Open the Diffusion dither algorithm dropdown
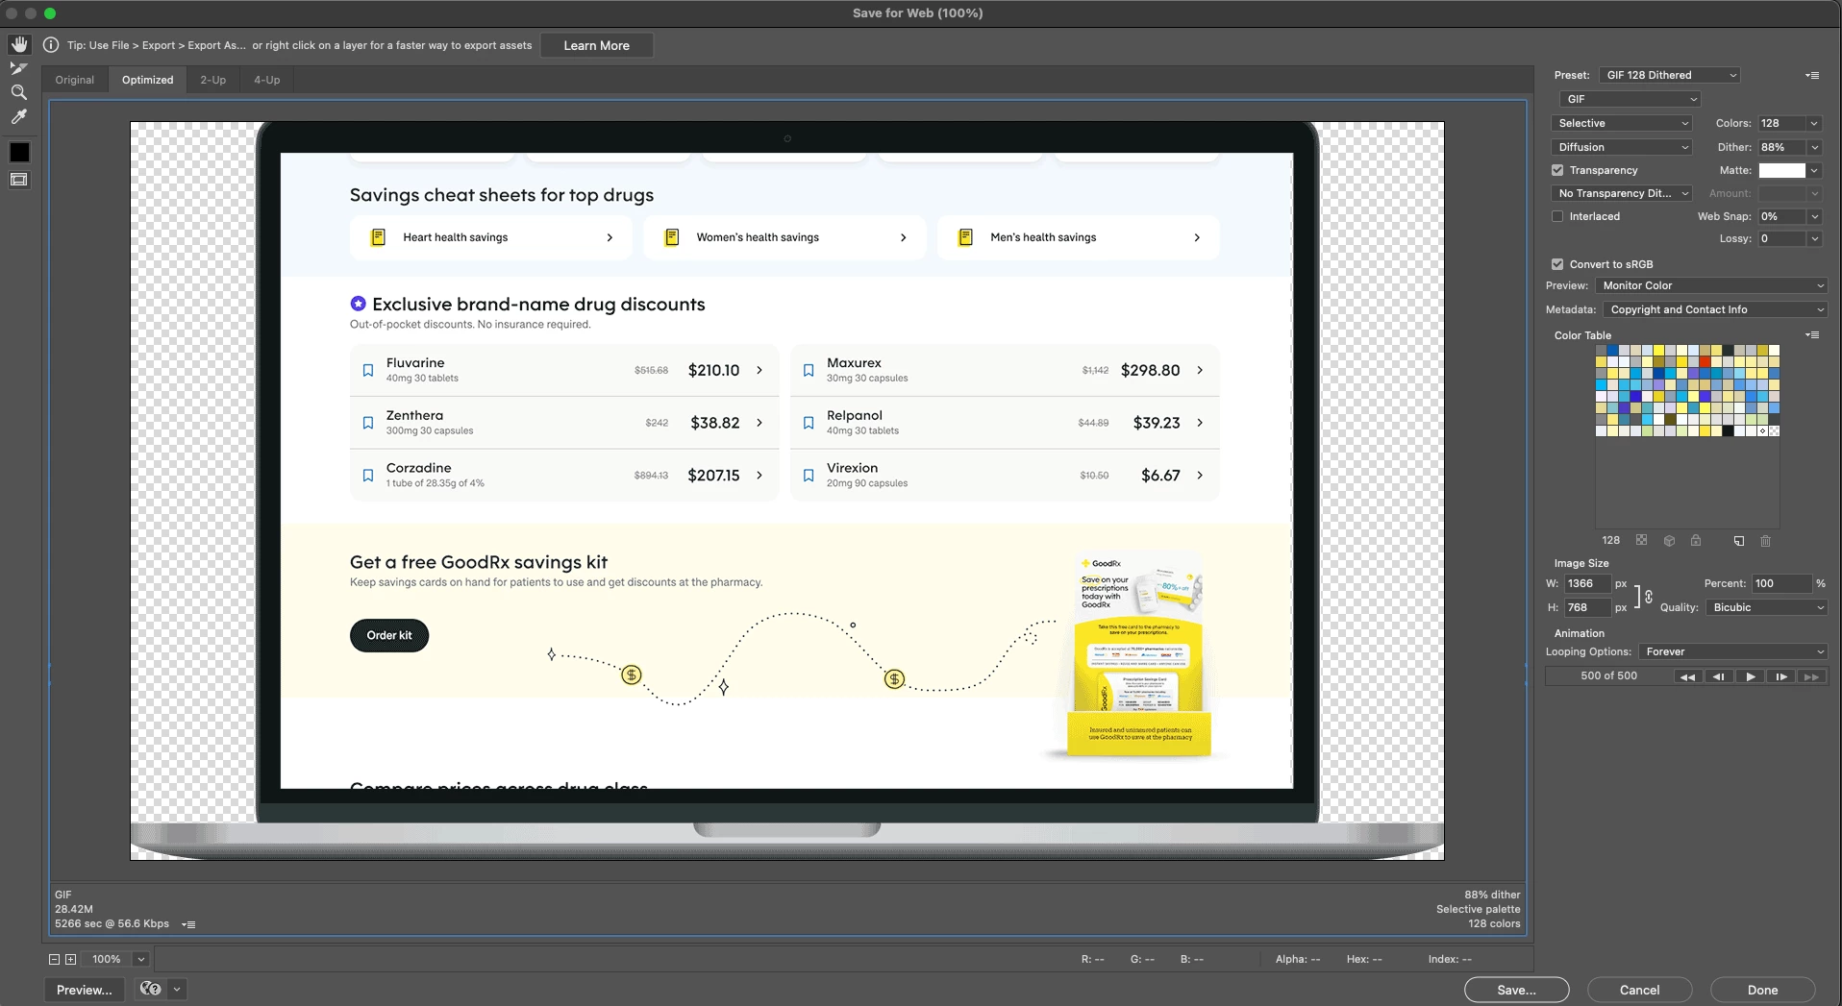 point(1622,147)
